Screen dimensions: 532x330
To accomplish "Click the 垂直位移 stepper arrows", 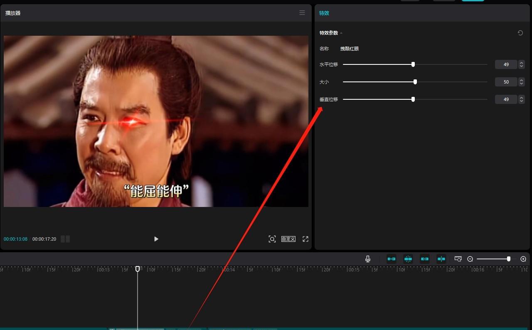I will point(522,99).
